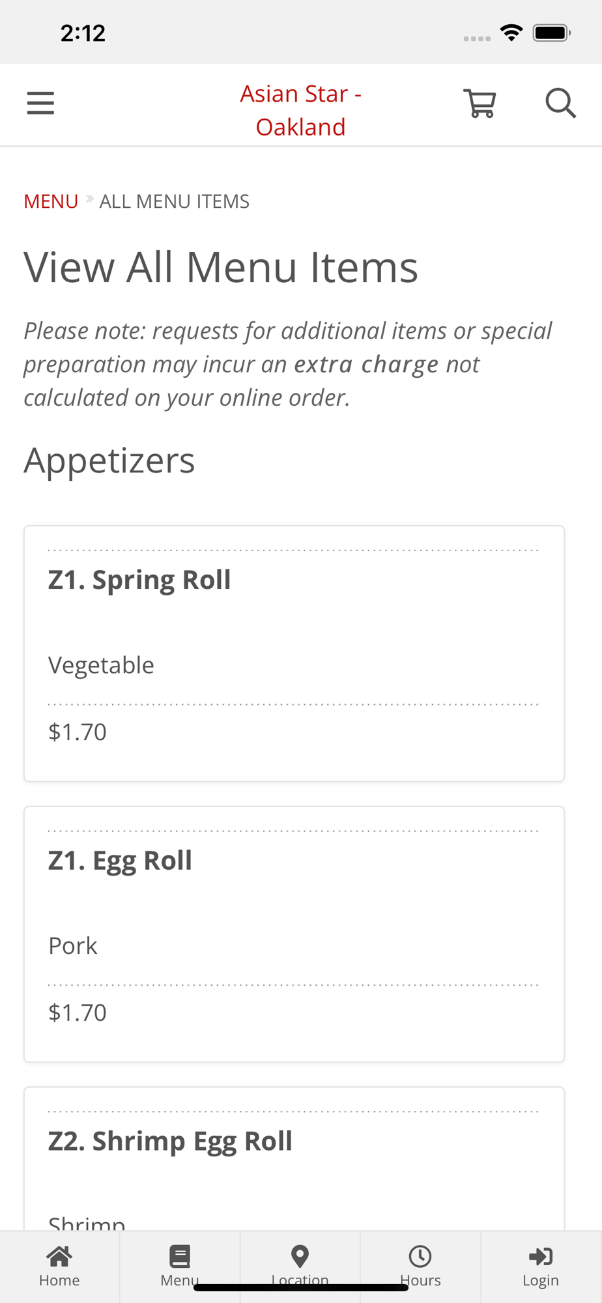602x1303 pixels.
Task: Tap the $1.70 Spring Roll price
Action: 78,732
